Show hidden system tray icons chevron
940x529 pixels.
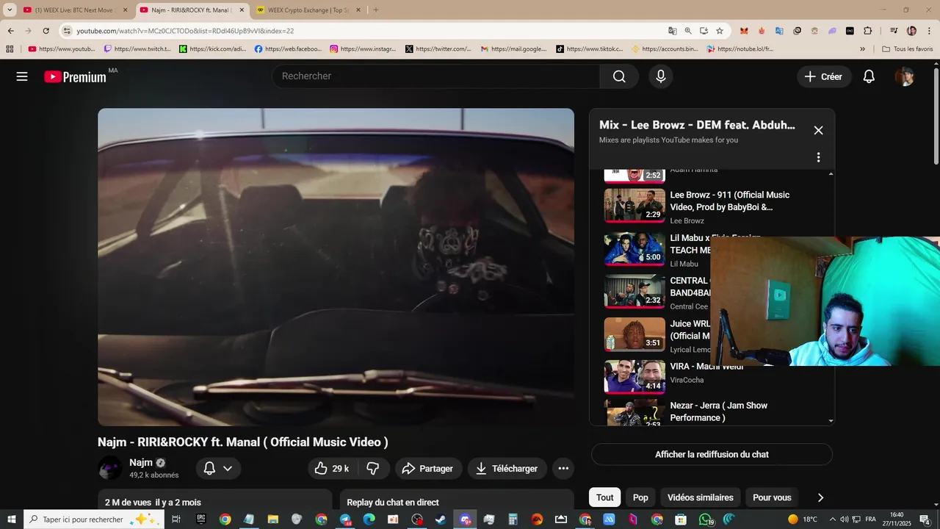coord(833,519)
